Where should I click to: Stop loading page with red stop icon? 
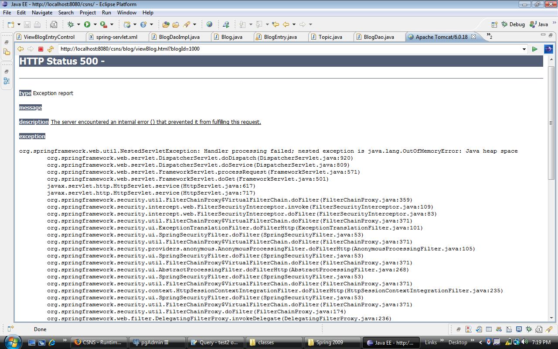point(41,49)
